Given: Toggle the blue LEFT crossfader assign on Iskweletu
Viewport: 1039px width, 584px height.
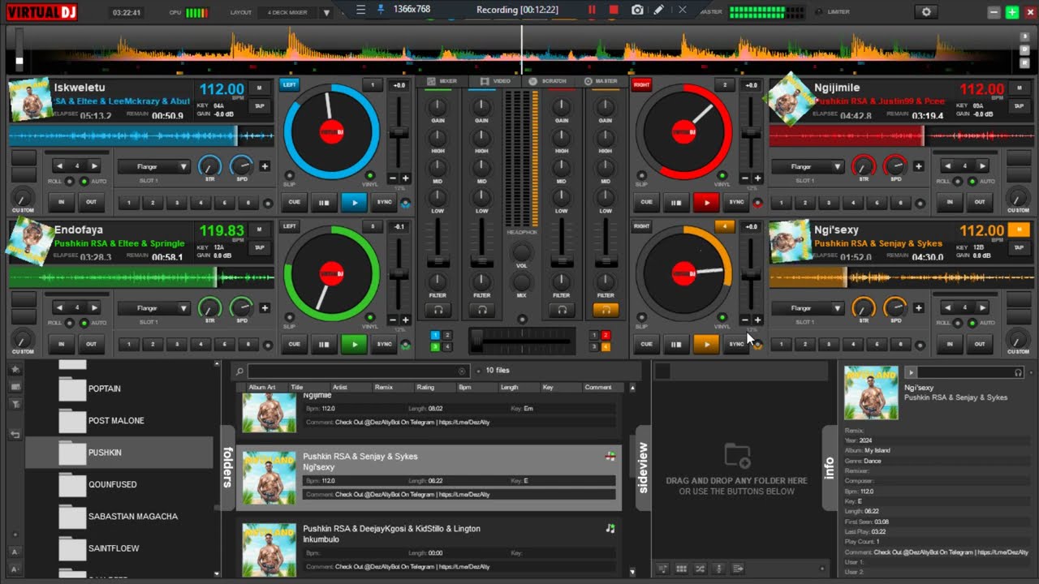Looking at the screenshot, I should 289,84.
